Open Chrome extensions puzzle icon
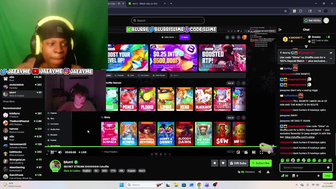The height and width of the screenshot is (189, 336). pos(301,11)
